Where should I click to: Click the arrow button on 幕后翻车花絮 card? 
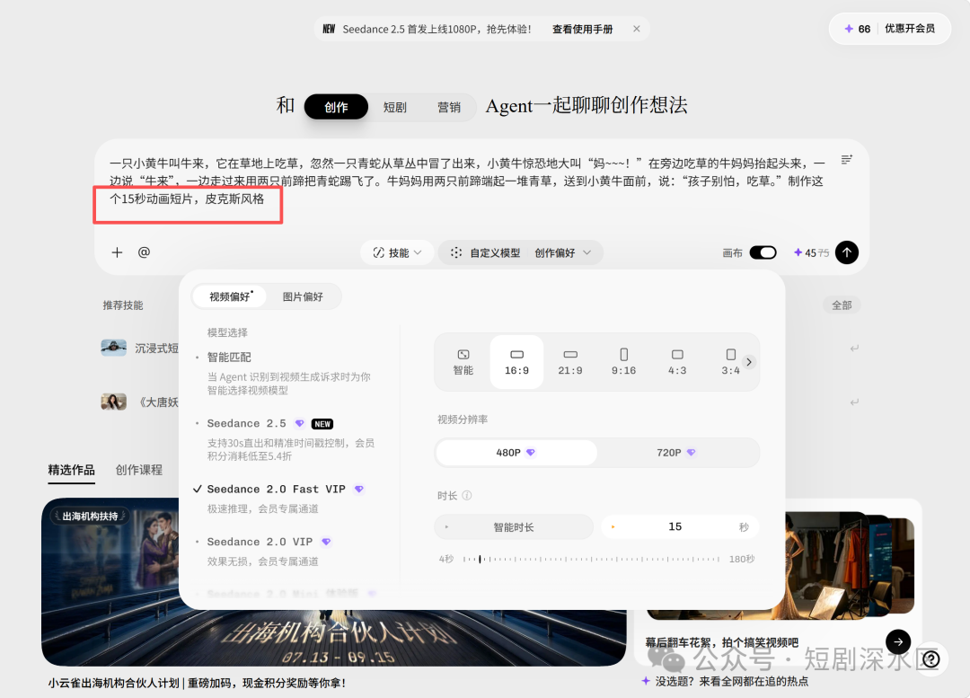(897, 641)
